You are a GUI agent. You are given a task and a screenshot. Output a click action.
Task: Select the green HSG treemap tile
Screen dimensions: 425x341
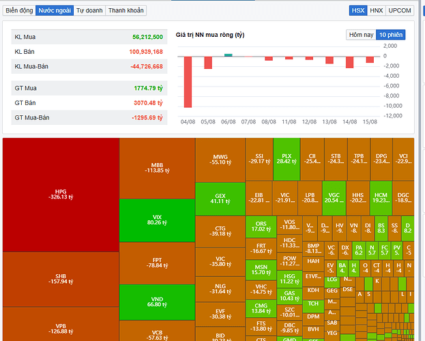tap(289, 279)
